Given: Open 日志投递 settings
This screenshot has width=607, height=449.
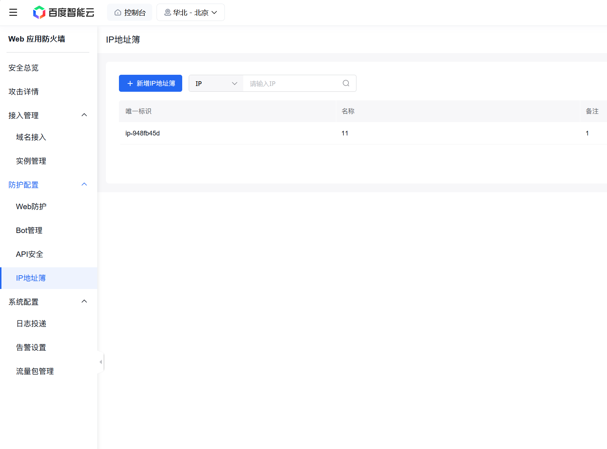Looking at the screenshot, I should [31, 324].
